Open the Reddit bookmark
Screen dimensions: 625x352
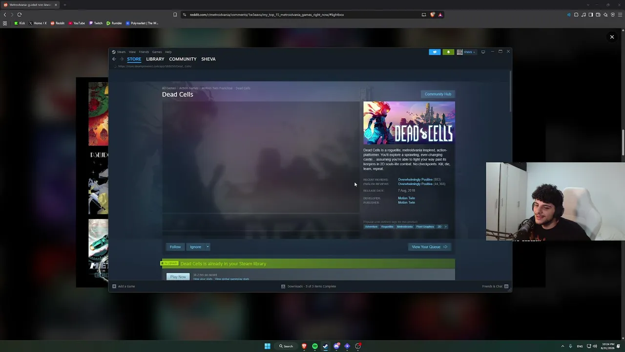click(58, 23)
